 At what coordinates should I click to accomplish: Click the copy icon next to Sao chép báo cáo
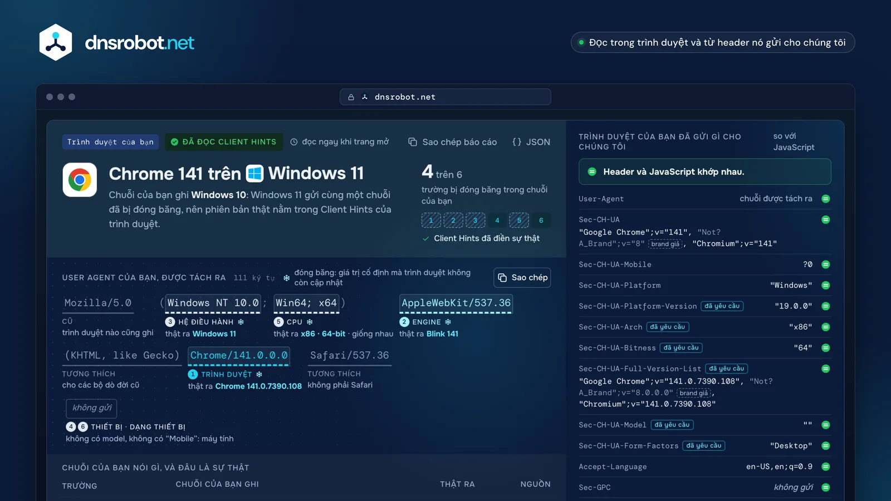(x=413, y=142)
